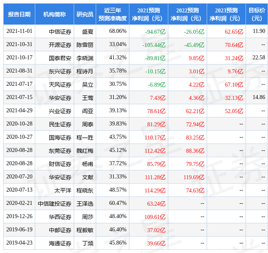Click the 9.85亿 forecast value
This screenshot has width=268, height=253.
(x=197, y=58)
